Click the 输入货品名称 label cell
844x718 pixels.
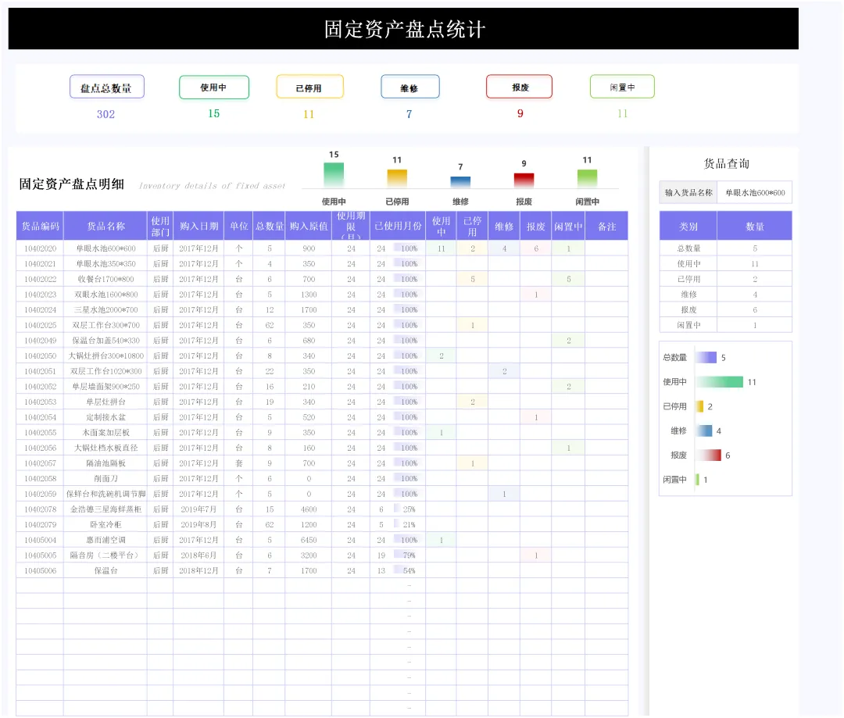pos(688,193)
